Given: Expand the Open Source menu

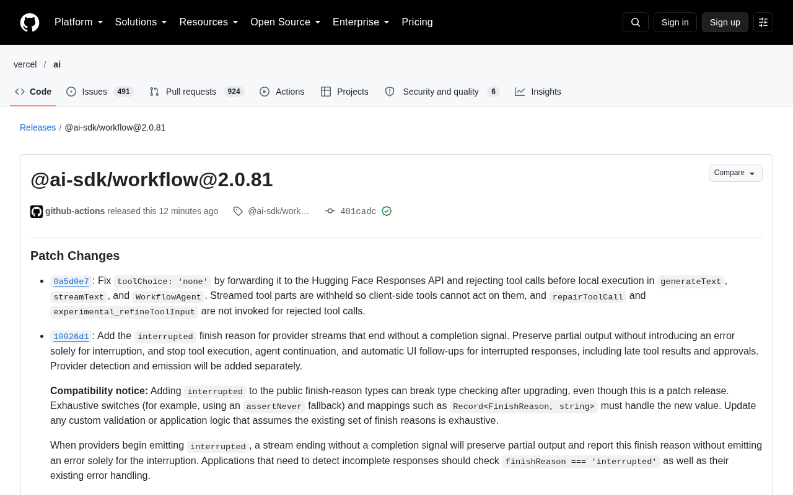Looking at the screenshot, I should [286, 22].
